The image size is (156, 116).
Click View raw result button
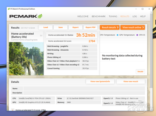pyautogui.click(x=131, y=81)
